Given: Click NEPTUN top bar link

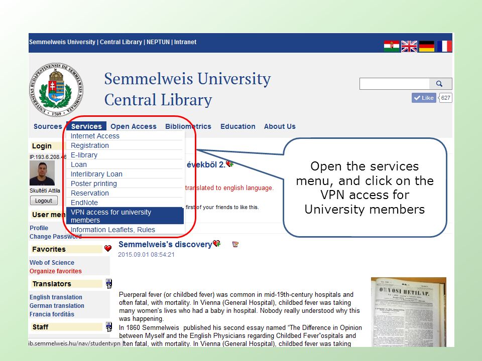Looking at the screenshot, I should 158,42.
